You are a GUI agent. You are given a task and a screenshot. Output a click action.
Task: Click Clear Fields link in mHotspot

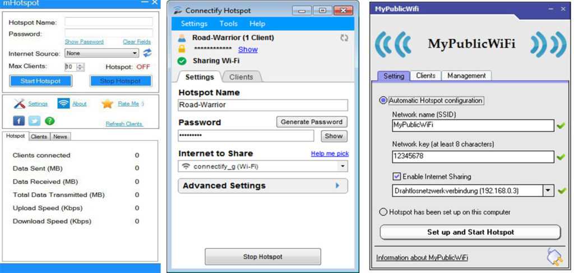137,41
